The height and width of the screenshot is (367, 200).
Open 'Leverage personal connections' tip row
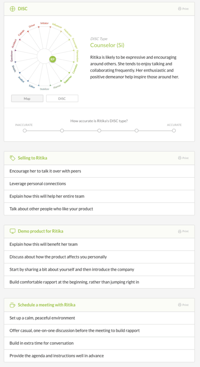[x=99, y=184]
